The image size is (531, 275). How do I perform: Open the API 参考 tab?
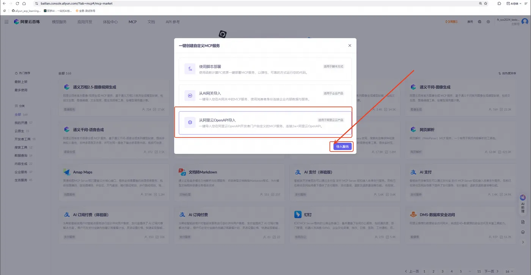(173, 22)
